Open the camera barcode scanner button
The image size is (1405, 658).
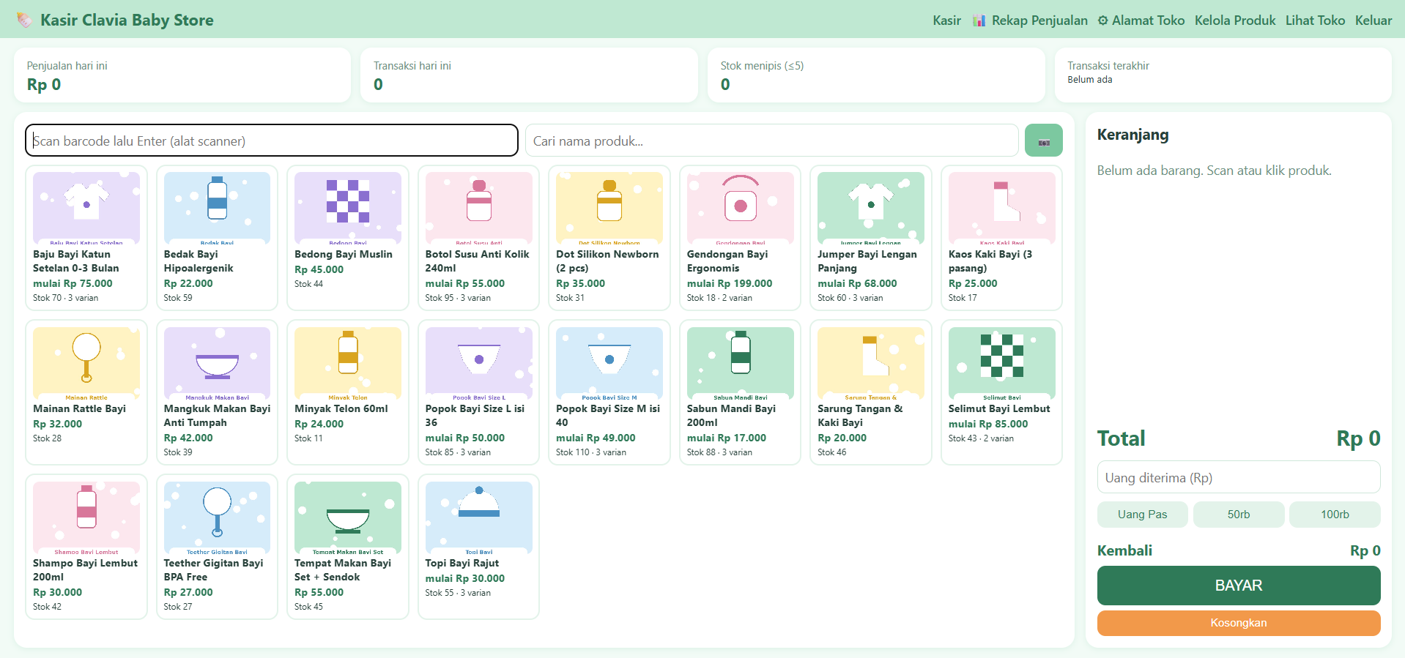1043,141
